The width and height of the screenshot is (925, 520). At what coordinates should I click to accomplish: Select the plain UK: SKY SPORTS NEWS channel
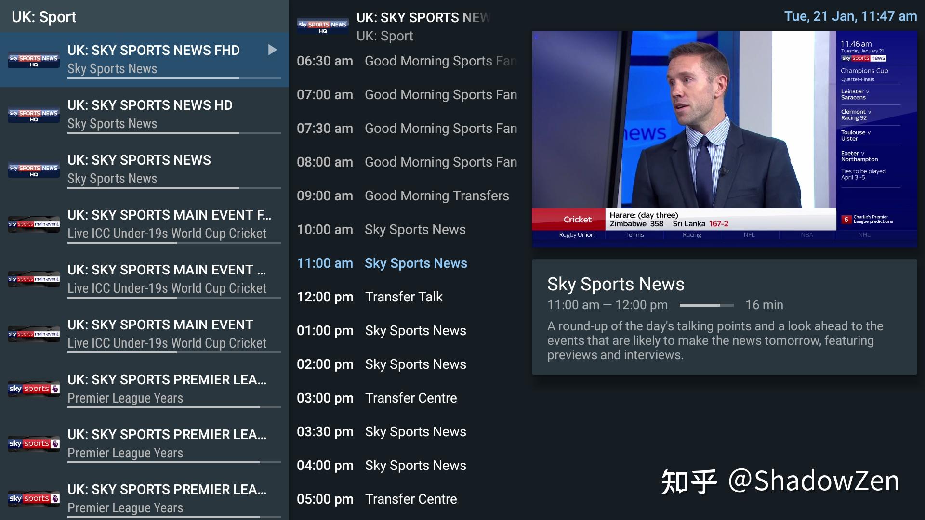point(145,169)
